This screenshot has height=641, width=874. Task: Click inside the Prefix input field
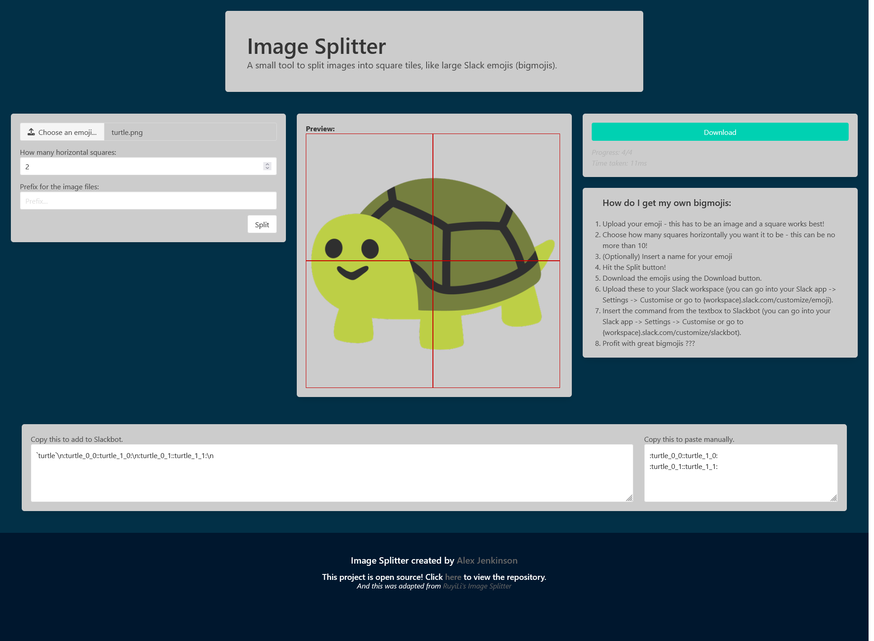(x=148, y=201)
